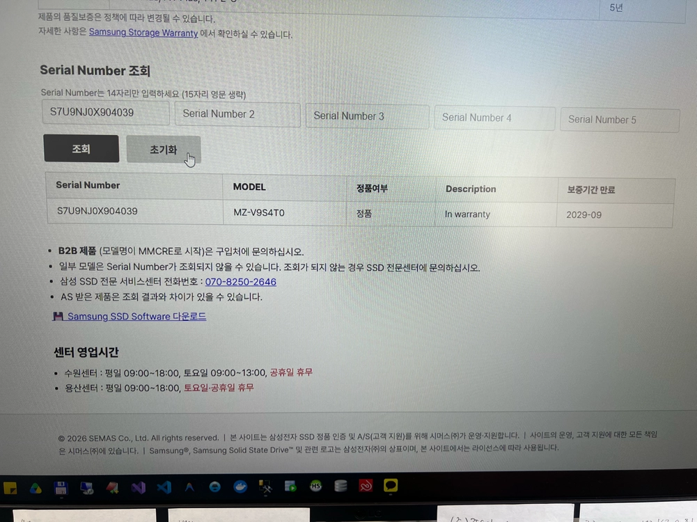Viewport: 697px width, 522px height.
Task: Open Sticky Notes from the taskbar
Action: pos(10,488)
